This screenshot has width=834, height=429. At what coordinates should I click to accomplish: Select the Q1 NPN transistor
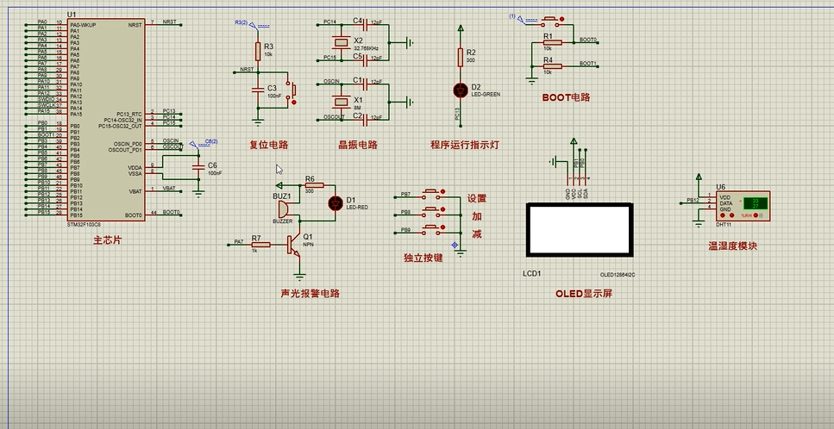coord(297,246)
